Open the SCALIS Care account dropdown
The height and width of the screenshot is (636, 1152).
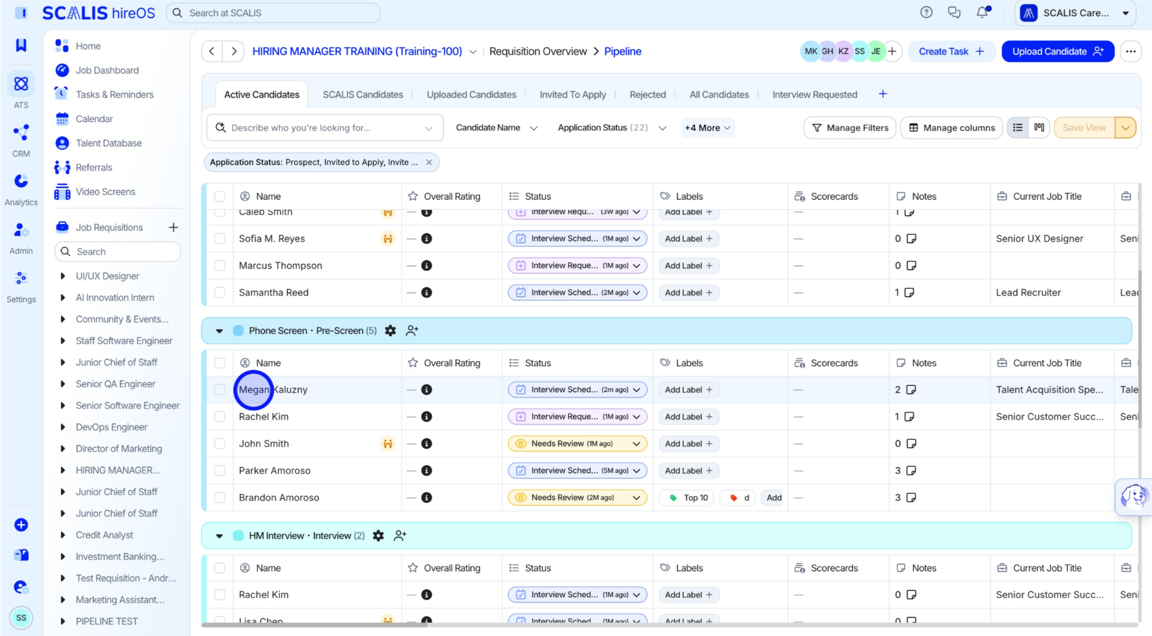coord(1076,13)
